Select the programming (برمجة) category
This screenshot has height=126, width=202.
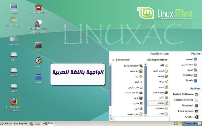(163, 82)
